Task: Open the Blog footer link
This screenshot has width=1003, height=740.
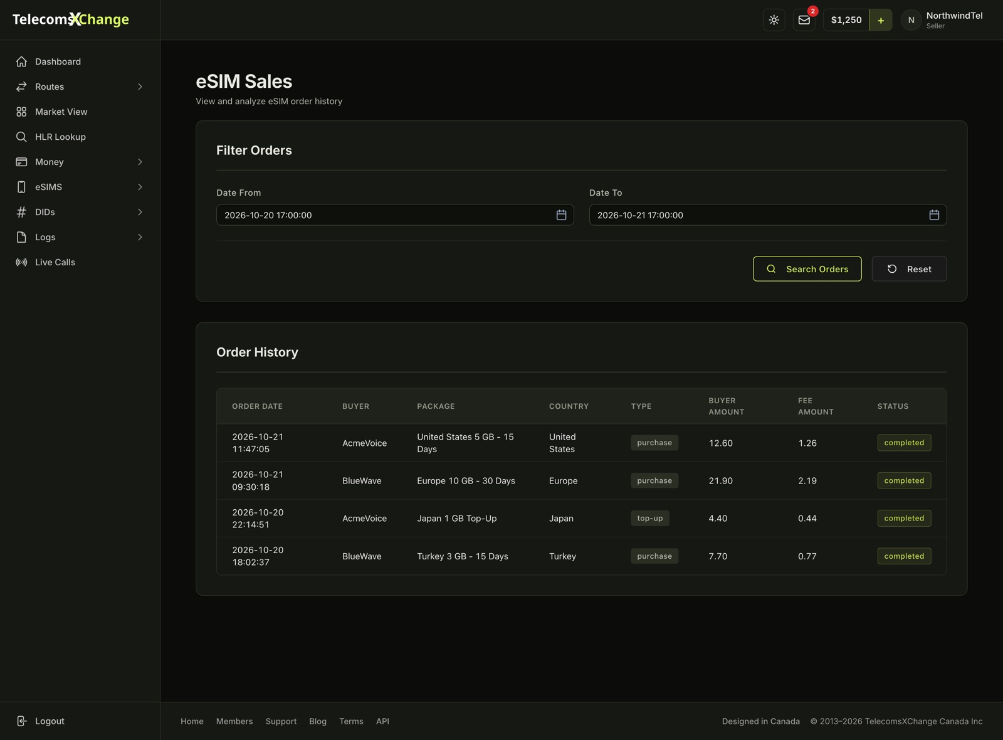Action: pyautogui.click(x=318, y=721)
